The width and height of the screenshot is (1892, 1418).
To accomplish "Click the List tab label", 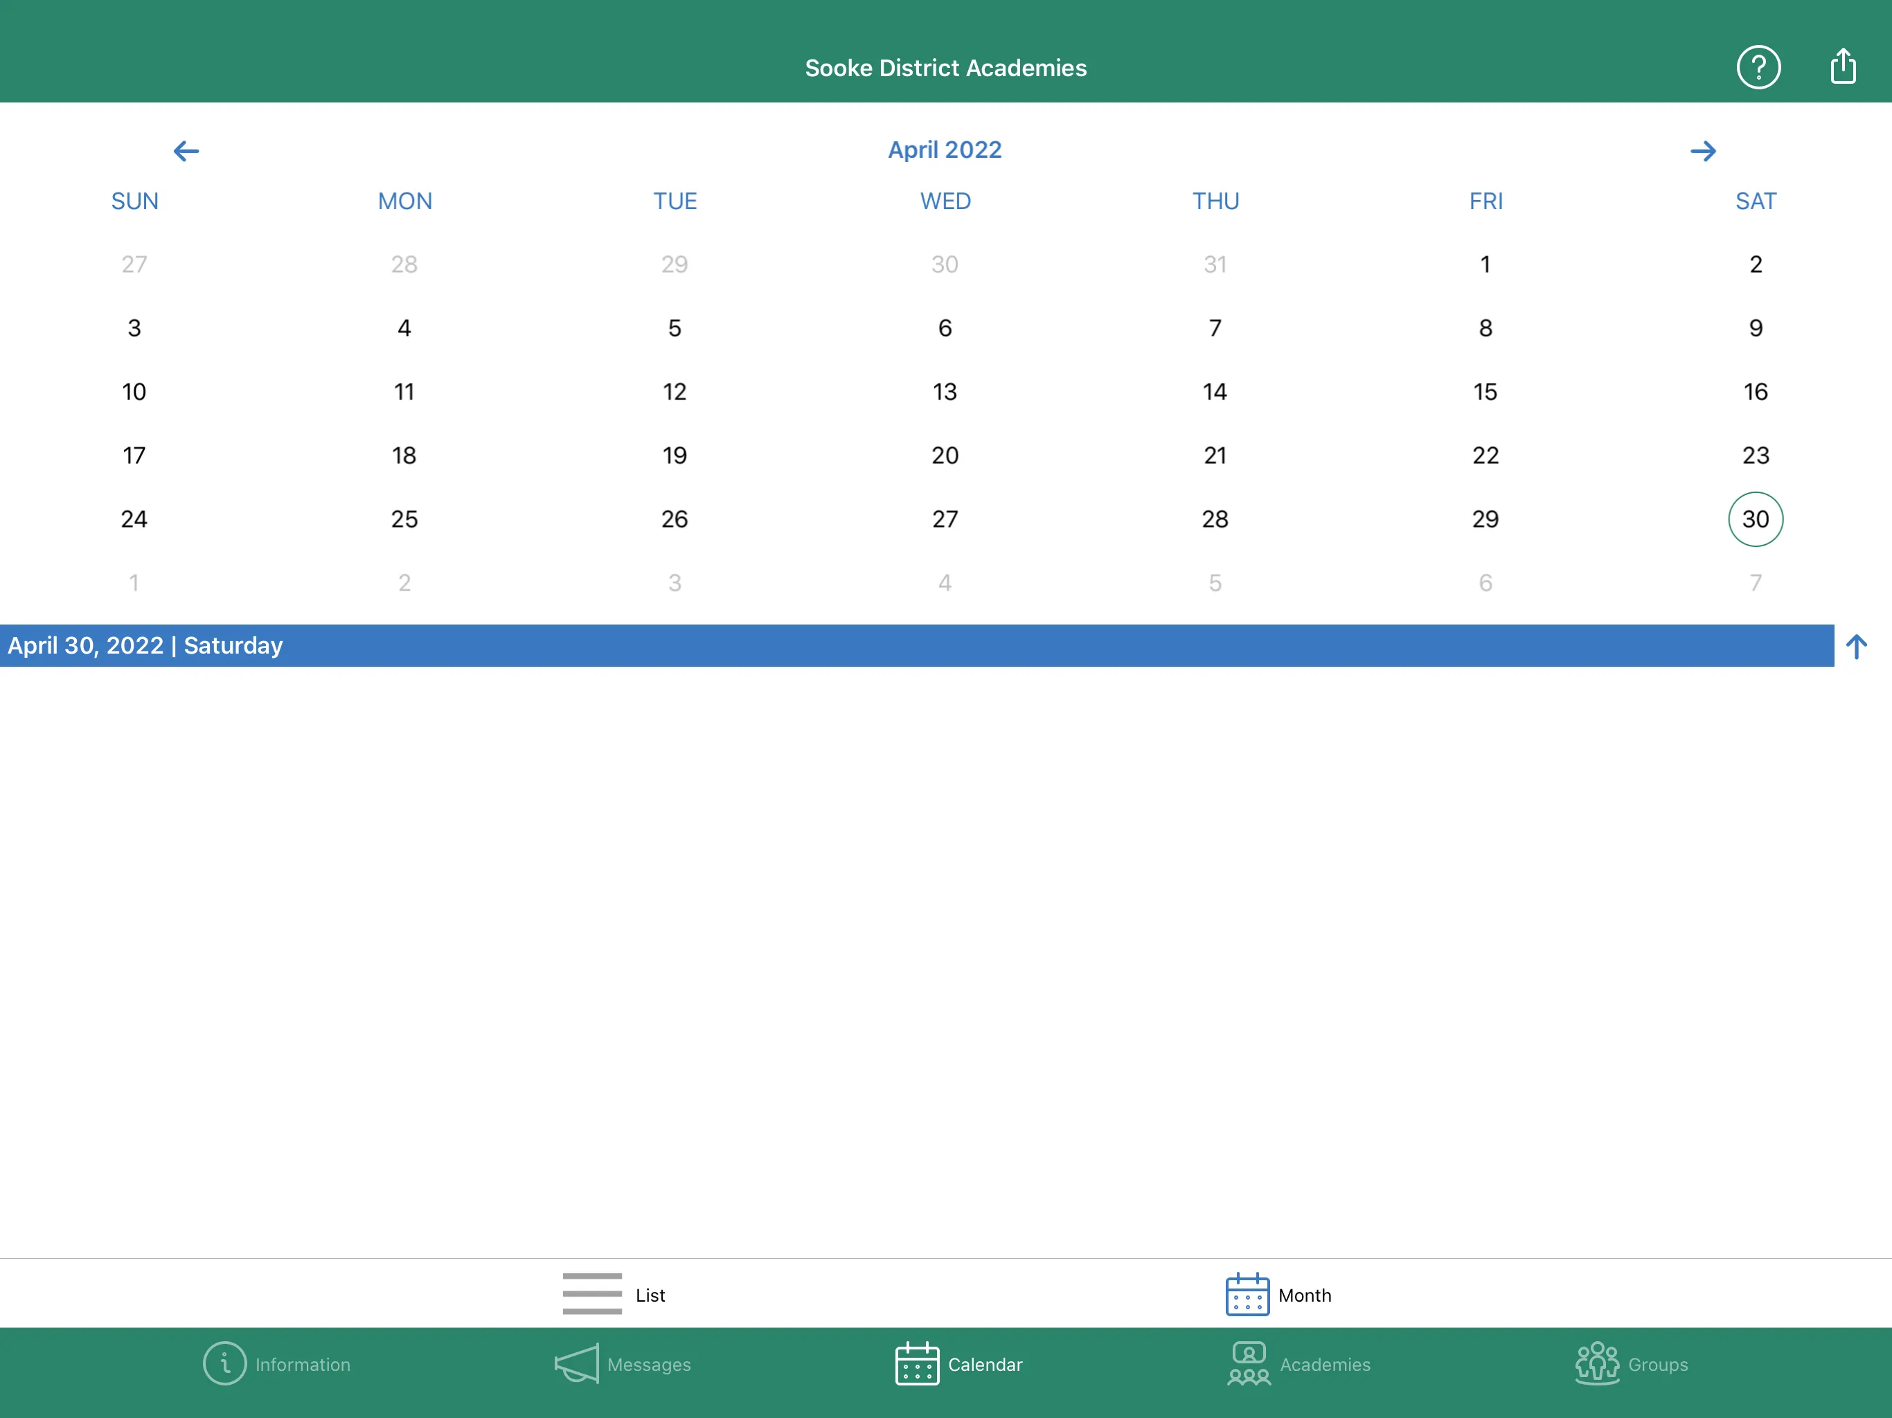I will (650, 1294).
